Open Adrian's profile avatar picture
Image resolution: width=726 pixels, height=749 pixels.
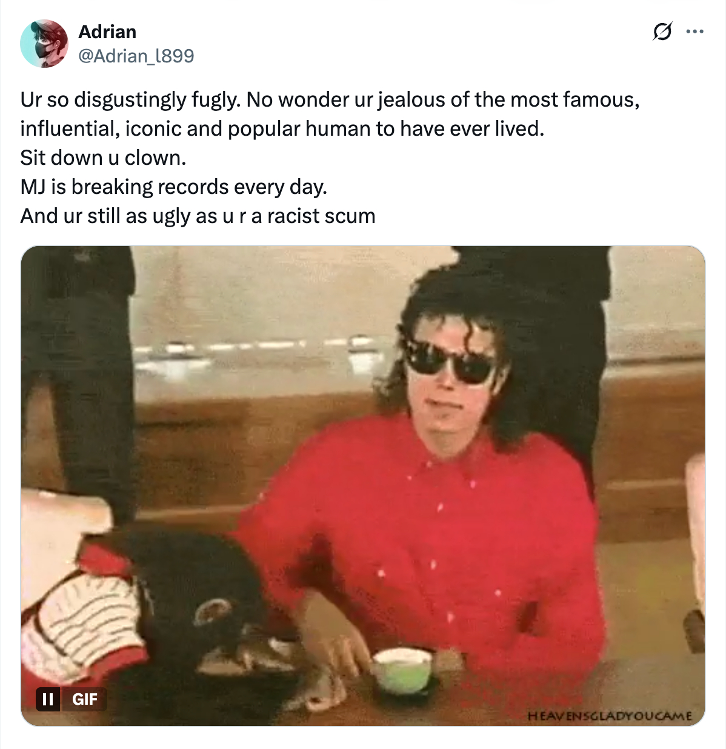(x=44, y=44)
